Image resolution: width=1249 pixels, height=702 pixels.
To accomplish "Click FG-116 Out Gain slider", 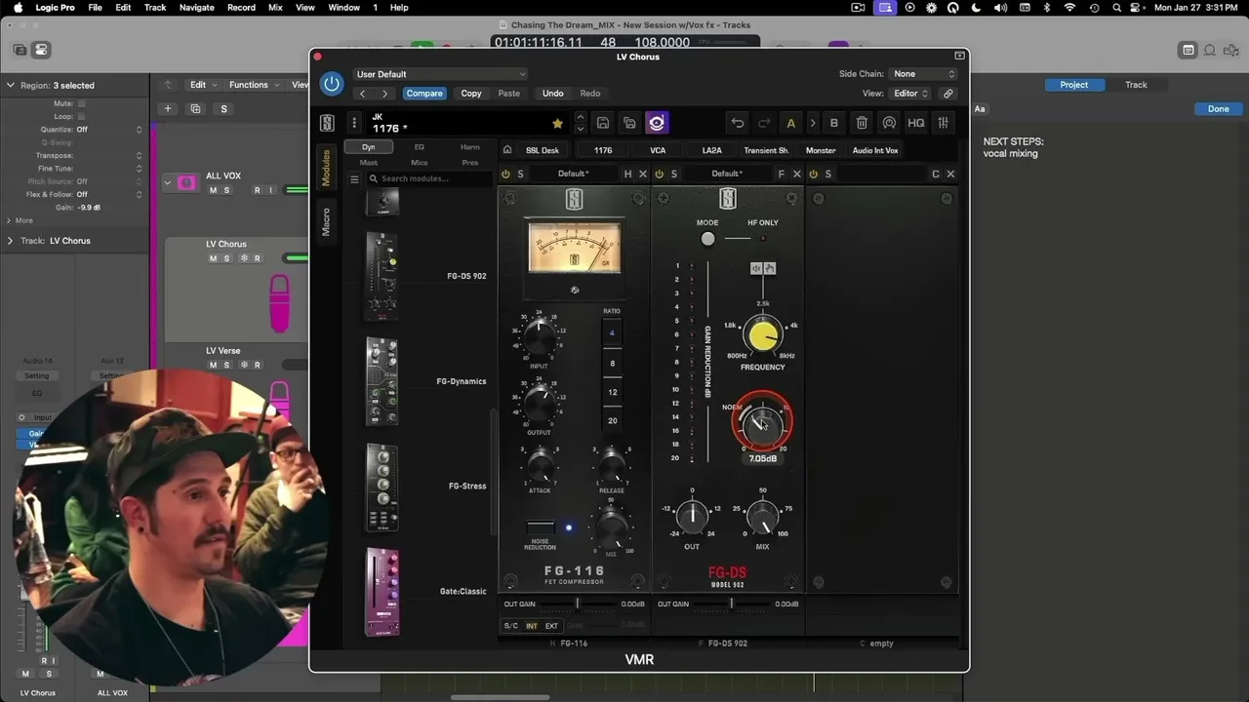I will [x=578, y=604].
